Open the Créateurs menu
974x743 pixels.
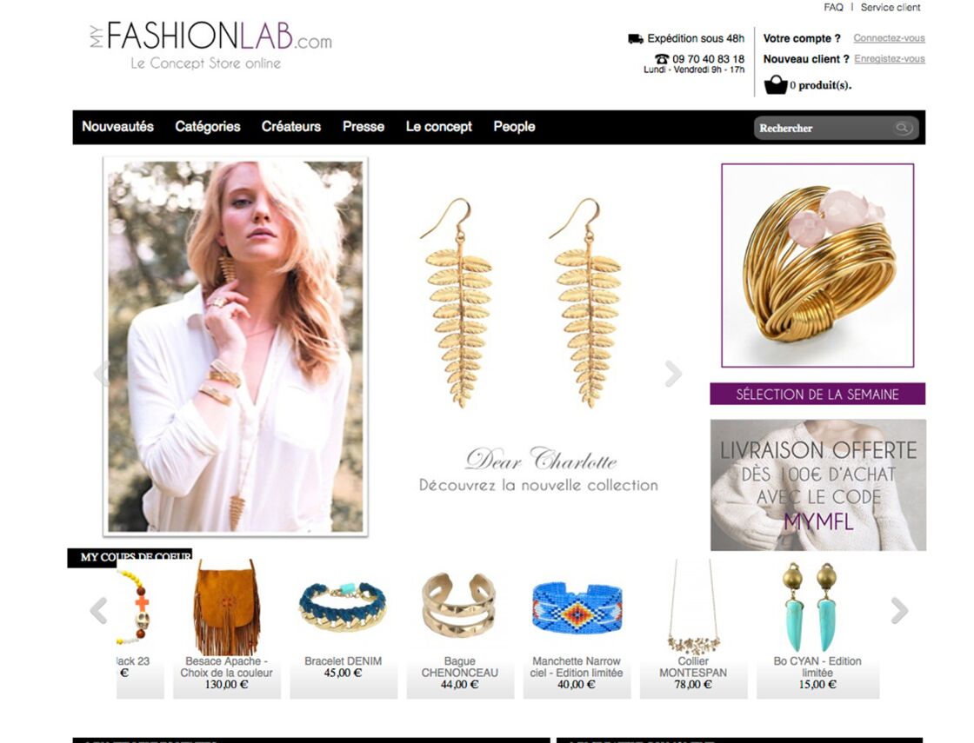pos(290,127)
